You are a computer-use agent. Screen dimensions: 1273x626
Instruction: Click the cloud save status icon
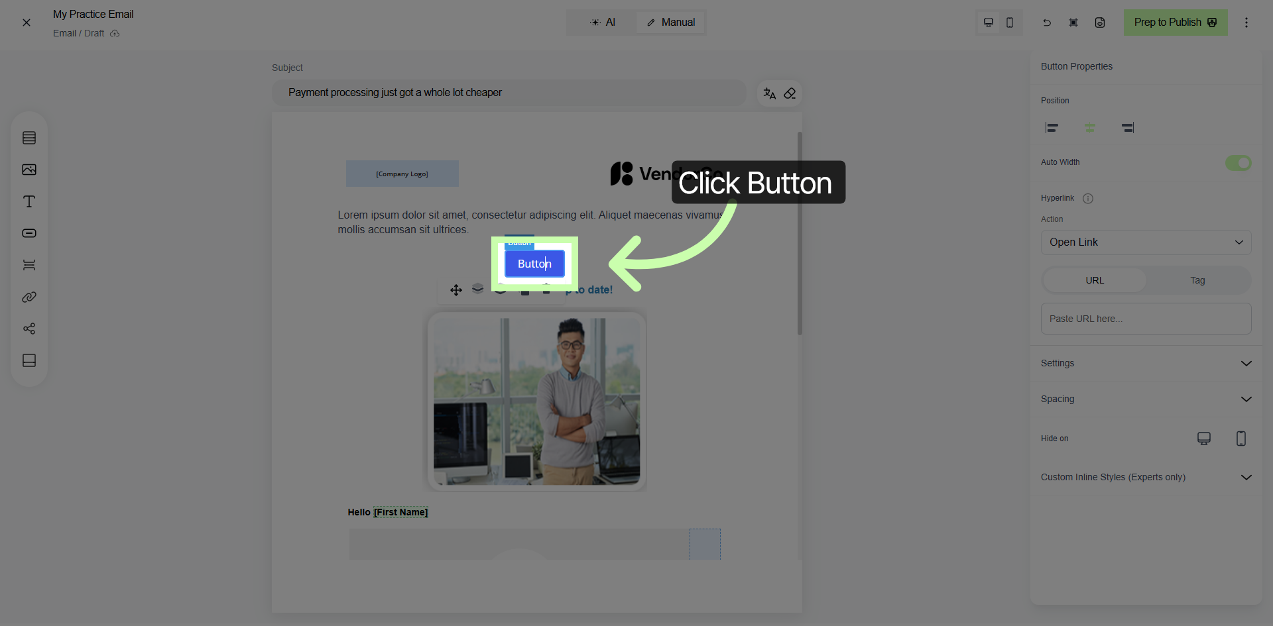point(115,34)
